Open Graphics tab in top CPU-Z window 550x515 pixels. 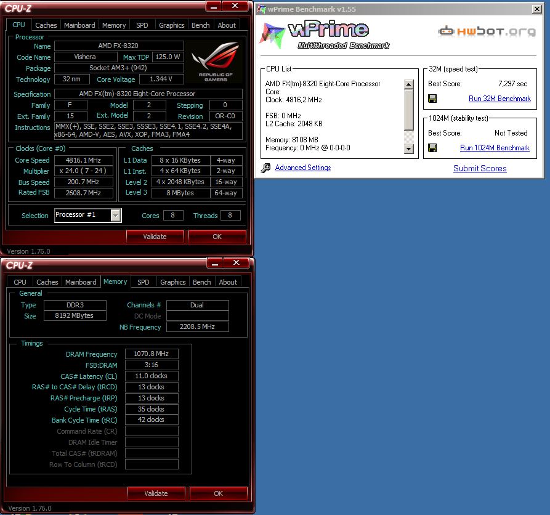coord(171,25)
